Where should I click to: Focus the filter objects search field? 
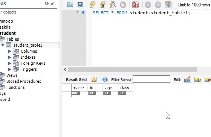28,12
